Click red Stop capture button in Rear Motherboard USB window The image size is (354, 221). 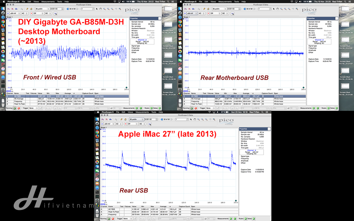[196, 108]
